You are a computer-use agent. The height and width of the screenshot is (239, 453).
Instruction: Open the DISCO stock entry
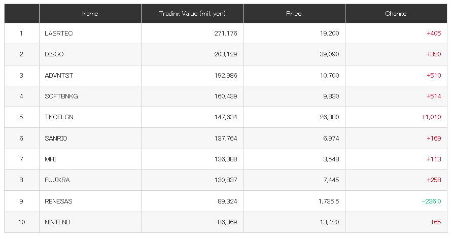point(54,54)
